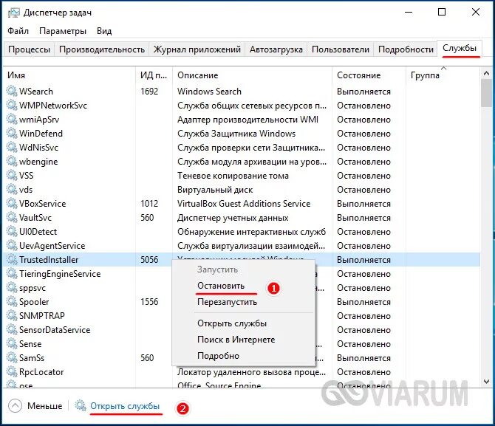Click the Меньше label at bottom
The image size is (495, 426).
click(44, 406)
